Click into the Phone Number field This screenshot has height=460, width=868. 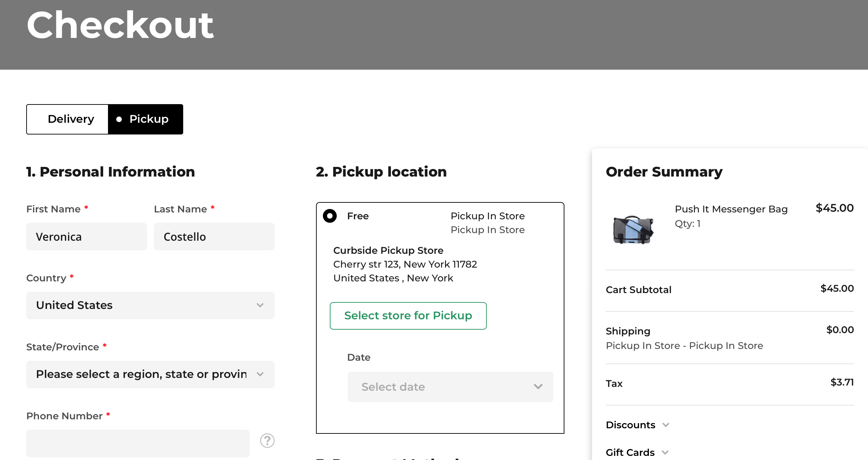138,443
